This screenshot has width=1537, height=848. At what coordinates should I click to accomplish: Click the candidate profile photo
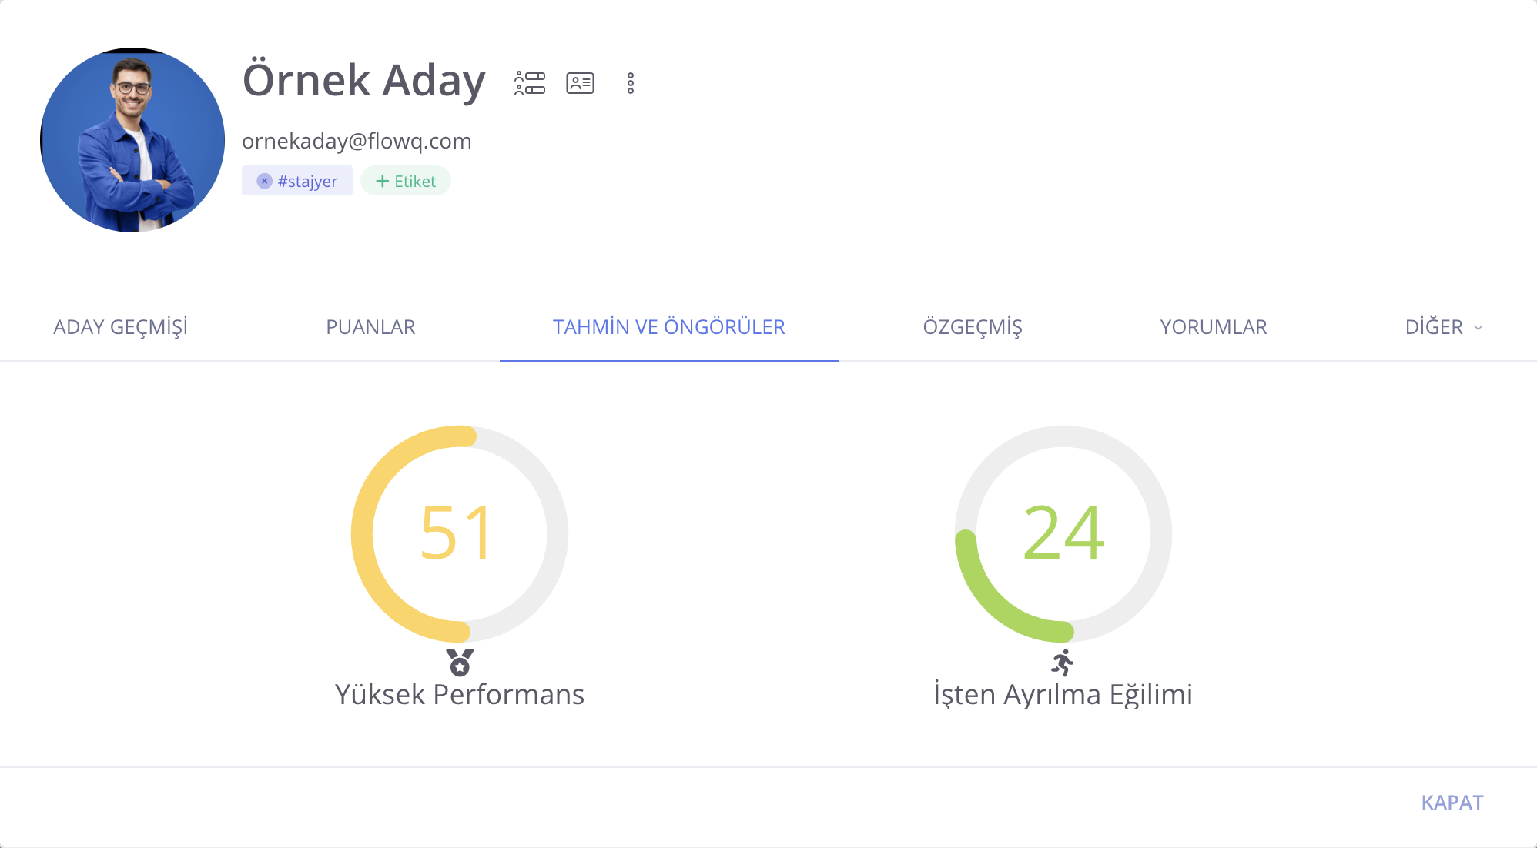point(132,140)
